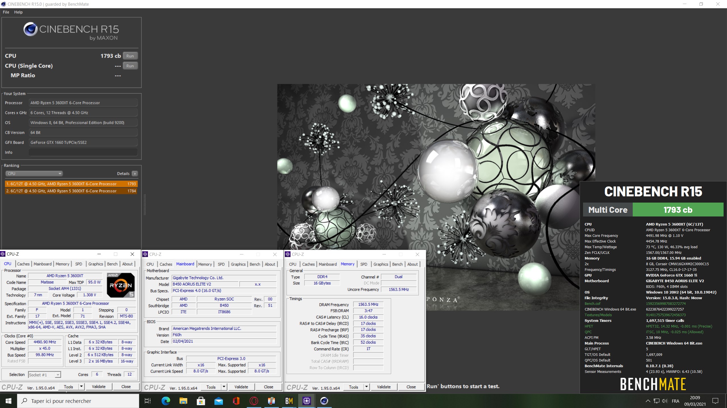Open the Ranking CPU dropdown
Image resolution: width=727 pixels, height=408 pixels.
click(34, 174)
